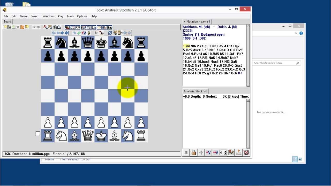This screenshot has width=331, height=186.
Task: Start autoplay with the play triangle
Action: (96, 33)
